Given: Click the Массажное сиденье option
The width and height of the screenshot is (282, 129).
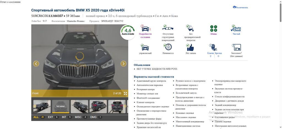Looking at the screenshot, I should (x=186, y=117).
